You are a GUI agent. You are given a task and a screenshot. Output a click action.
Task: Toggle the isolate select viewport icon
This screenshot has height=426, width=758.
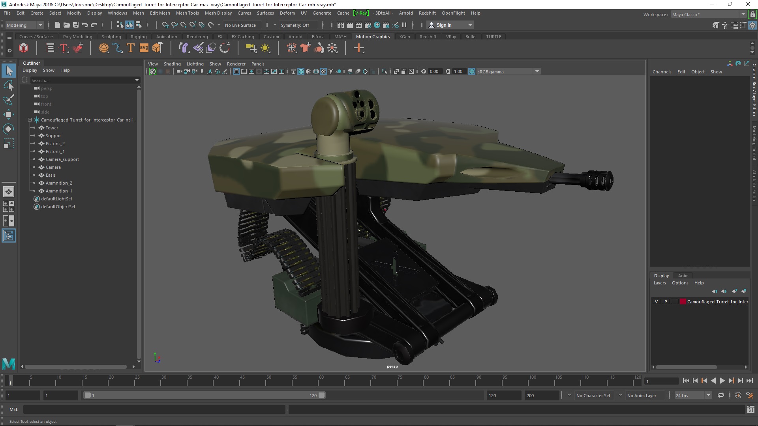point(385,71)
